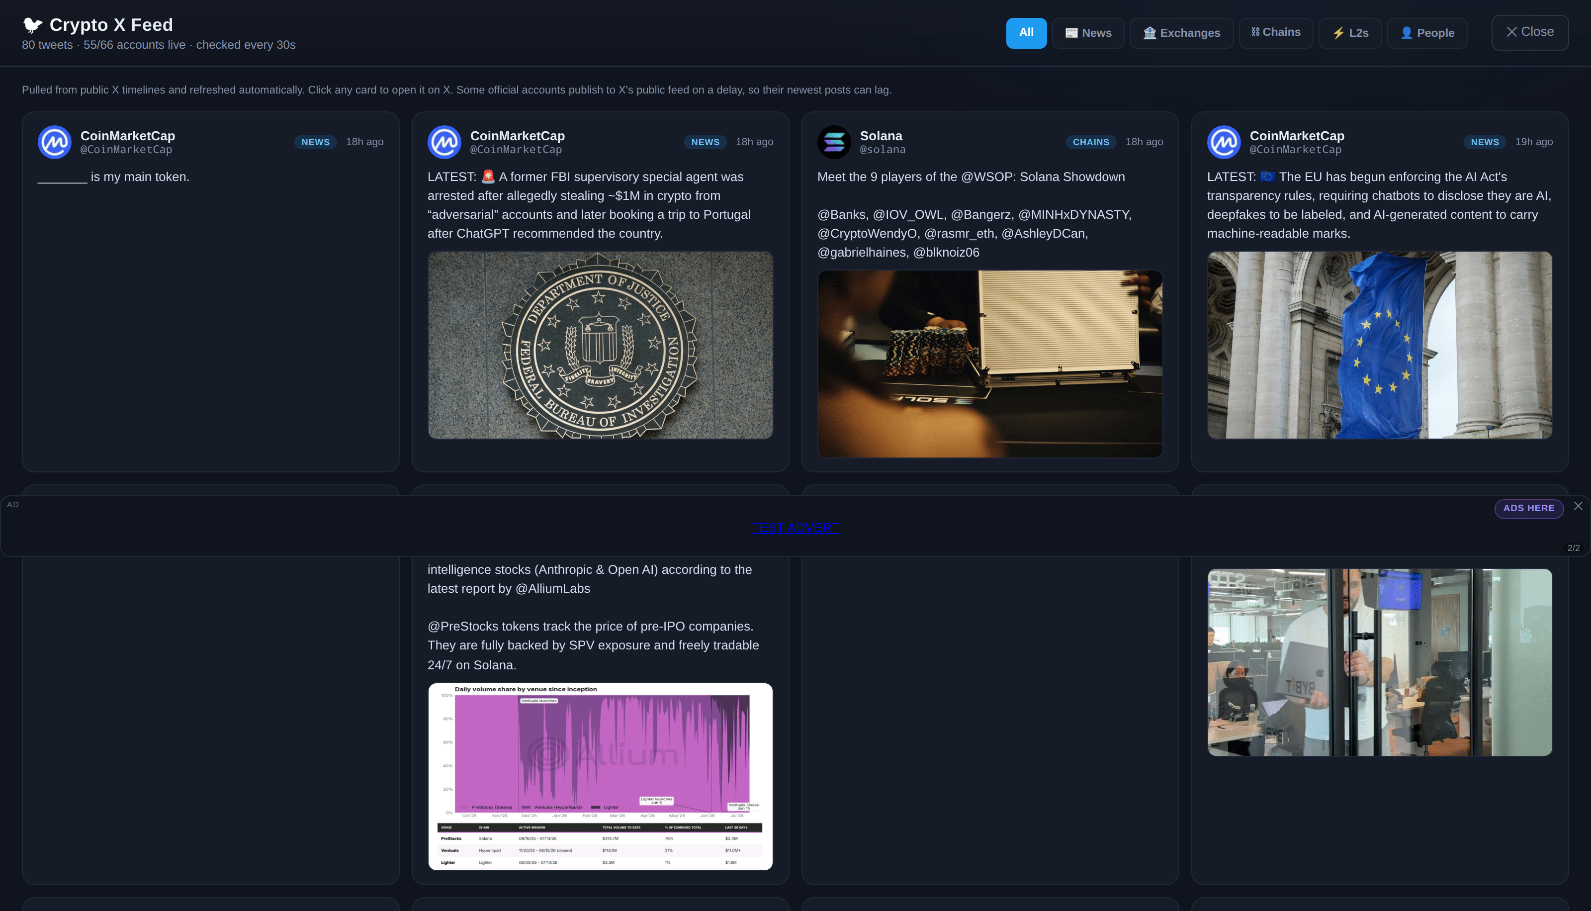
Task: Click the ADS HERE button
Action: [x=1528, y=508]
